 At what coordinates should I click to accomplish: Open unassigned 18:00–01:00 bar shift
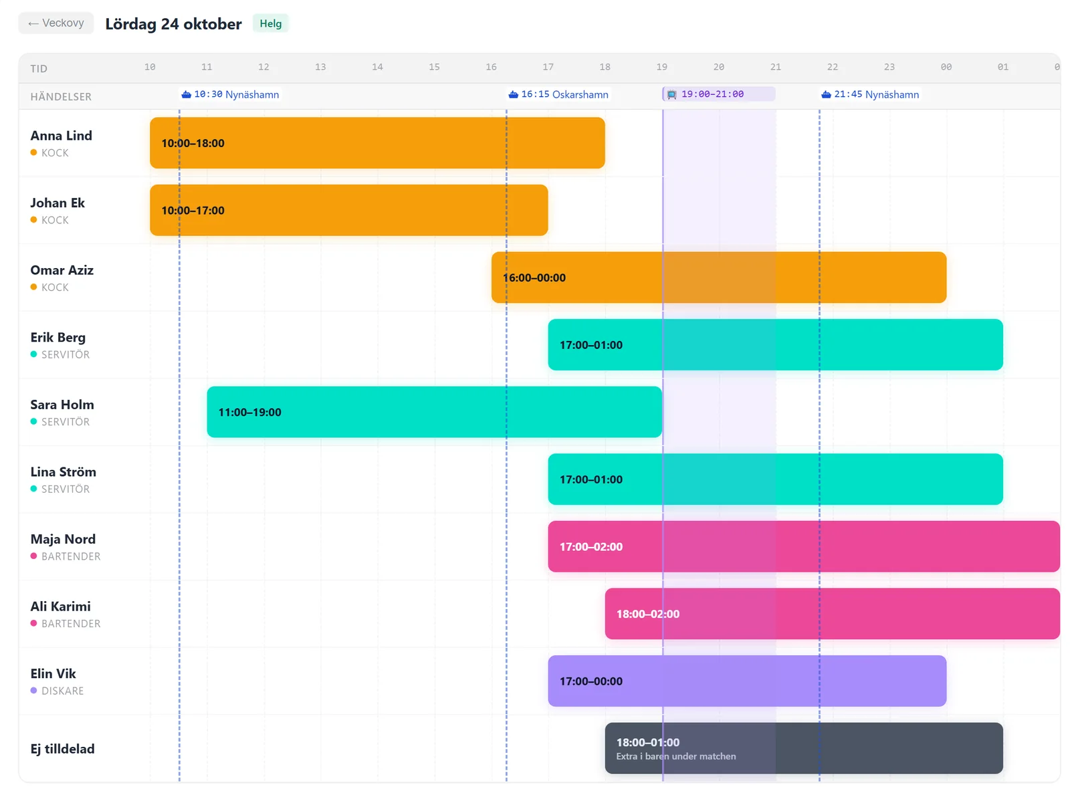(804, 748)
